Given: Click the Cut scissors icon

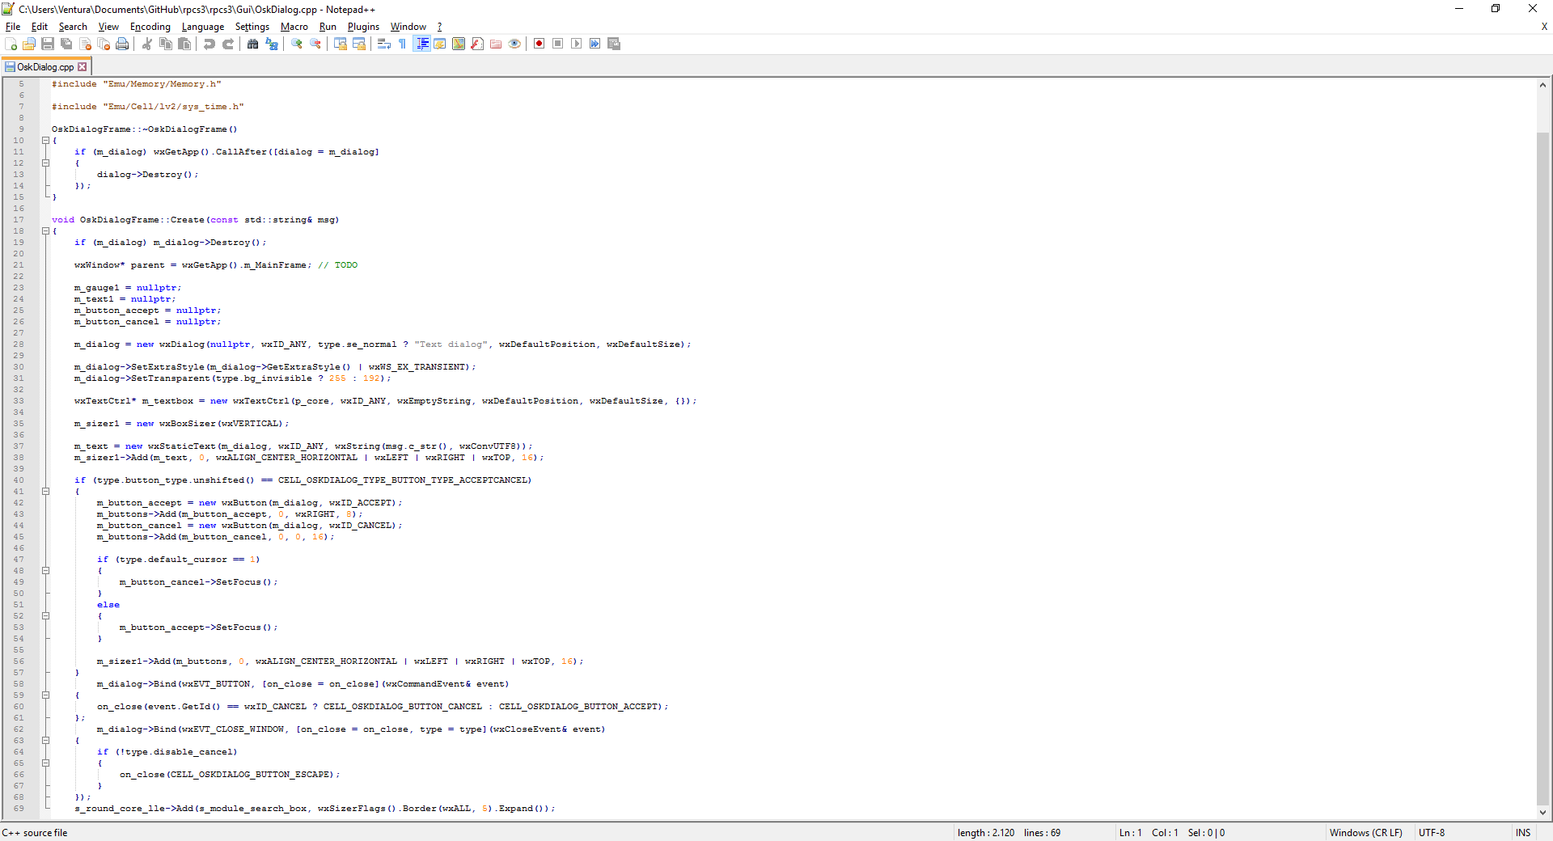Looking at the screenshot, I should (147, 44).
